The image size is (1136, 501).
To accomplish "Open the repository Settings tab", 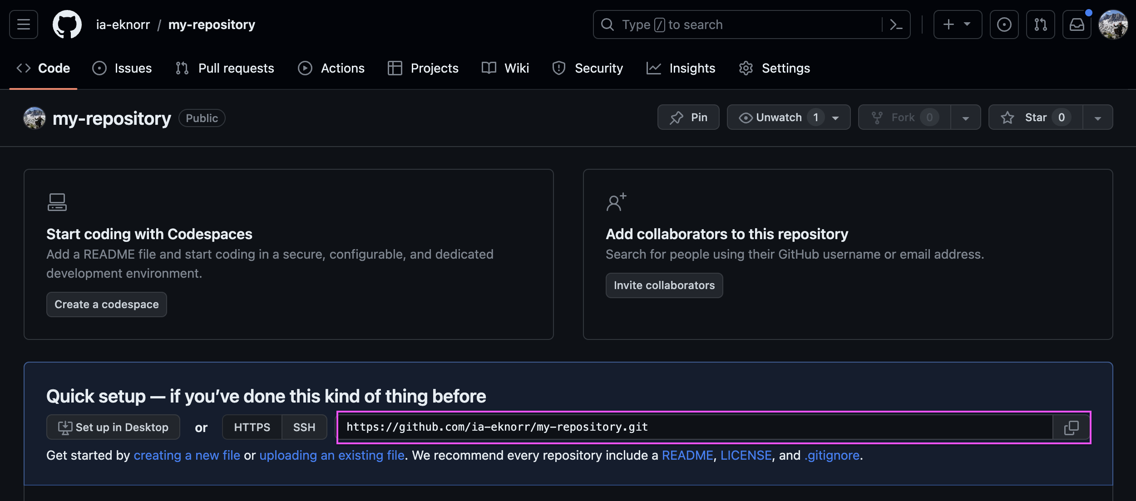I will pyautogui.click(x=775, y=68).
